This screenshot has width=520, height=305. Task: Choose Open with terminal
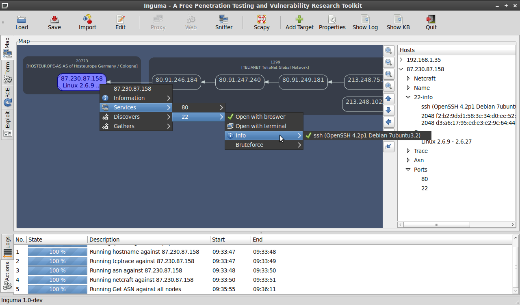coord(264,126)
